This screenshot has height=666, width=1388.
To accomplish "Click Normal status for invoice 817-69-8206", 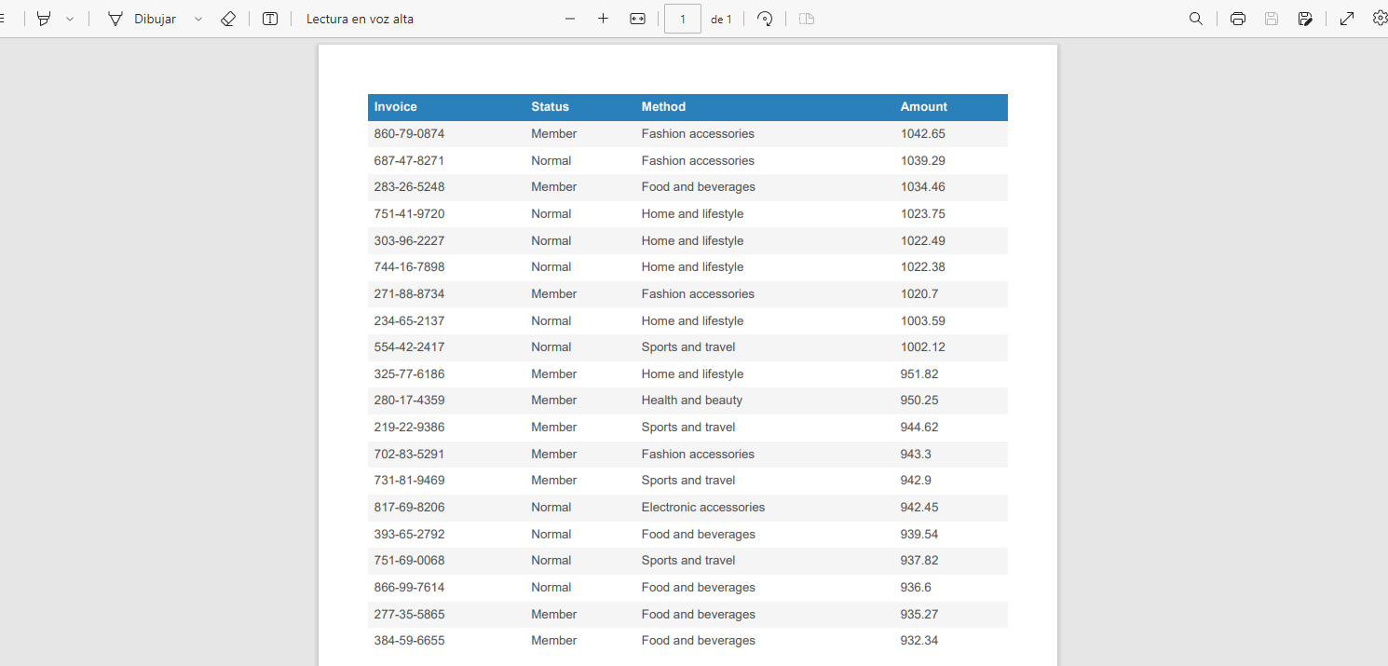I will tap(551, 508).
